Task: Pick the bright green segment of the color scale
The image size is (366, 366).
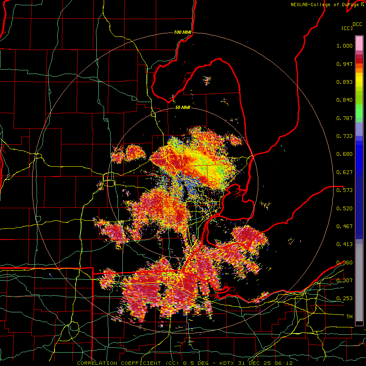Action: click(x=359, y=111)
